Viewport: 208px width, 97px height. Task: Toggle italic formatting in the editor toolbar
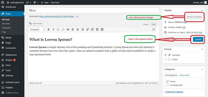pos(53,29)
